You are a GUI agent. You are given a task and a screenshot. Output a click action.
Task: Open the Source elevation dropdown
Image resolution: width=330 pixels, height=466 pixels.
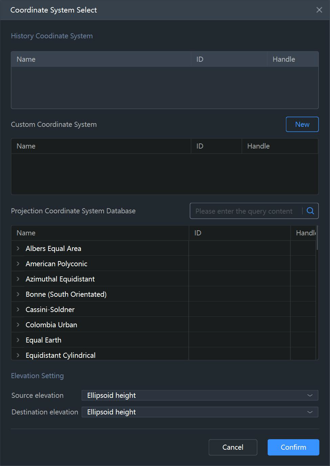tap(200, 395)
